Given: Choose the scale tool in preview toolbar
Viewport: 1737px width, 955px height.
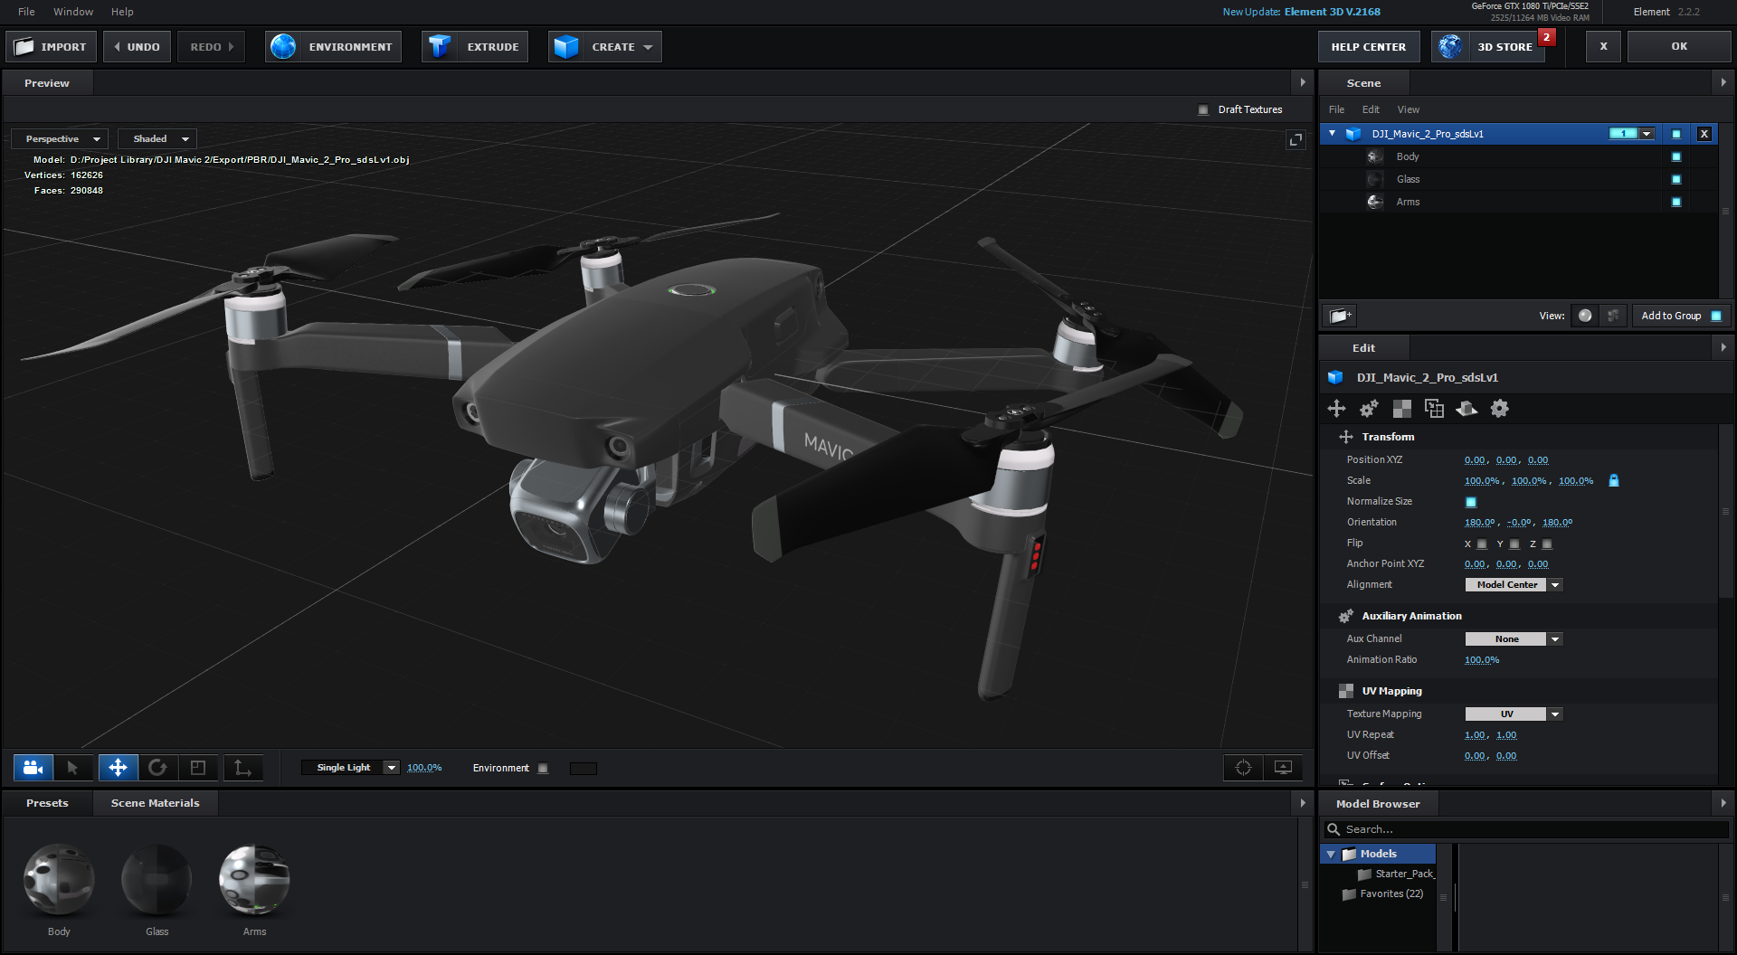Looking at the screenshot, I should pos(198,768).
